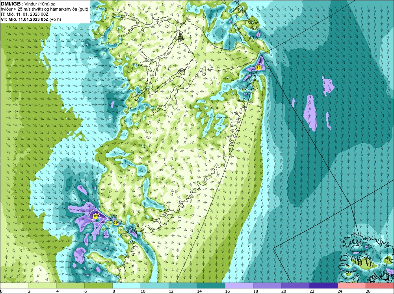Select the 12–14 m/s teal legend swatch
The width and height of the screenshot is (394, 294).
183,286
